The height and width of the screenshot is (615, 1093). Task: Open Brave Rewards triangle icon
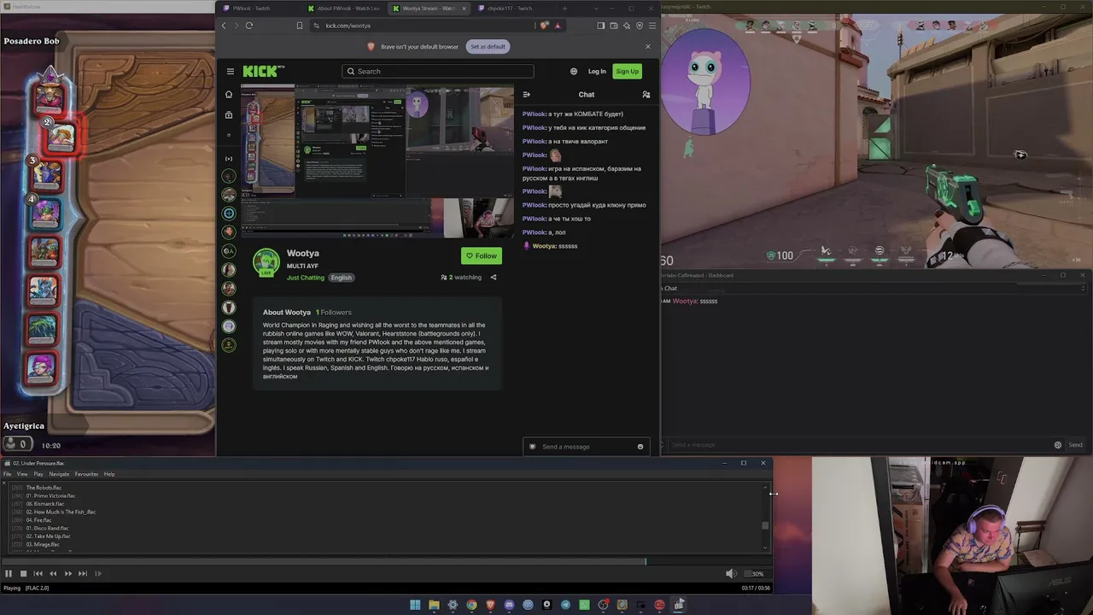[558, 26]
